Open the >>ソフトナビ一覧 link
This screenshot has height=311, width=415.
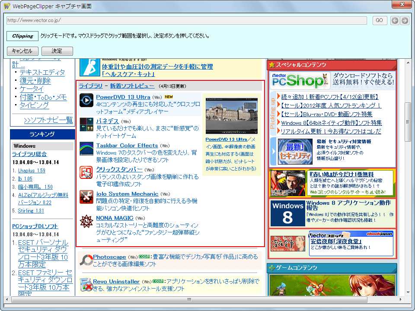click(x=48, y=120)
